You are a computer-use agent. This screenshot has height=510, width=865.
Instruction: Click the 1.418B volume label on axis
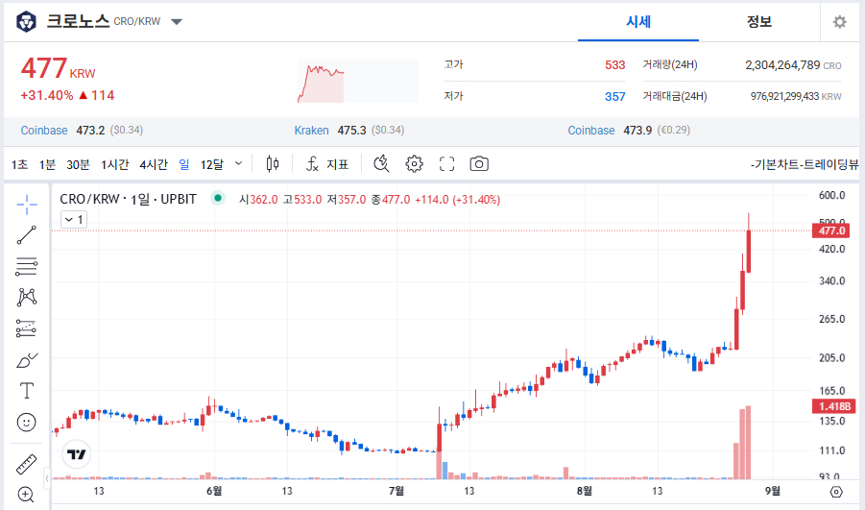tap(834, 407)
